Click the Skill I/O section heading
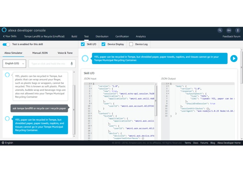243x172 pixels. tap(89, 73)
